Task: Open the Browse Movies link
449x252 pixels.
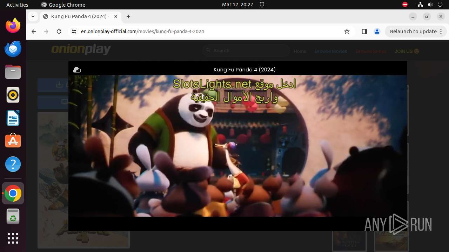Action: click(331, 51)
